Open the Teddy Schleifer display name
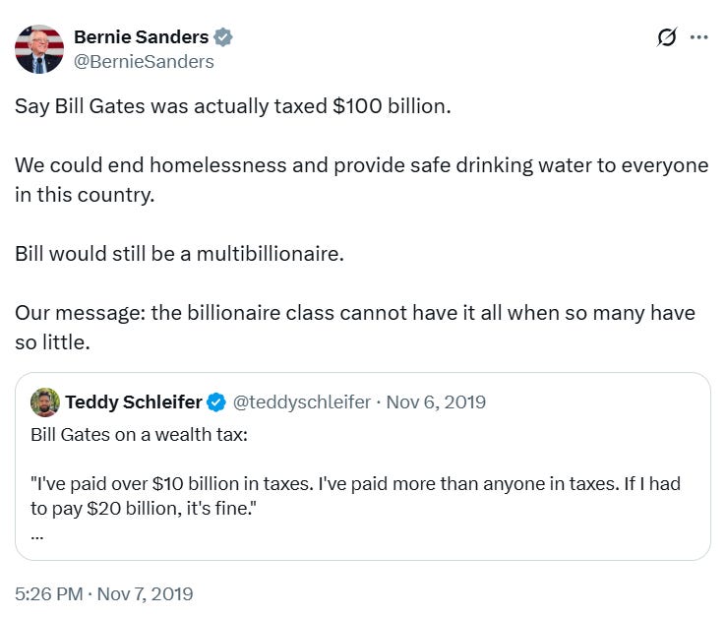725x617 pixels. pyautogui.click(x=134, y=401)
